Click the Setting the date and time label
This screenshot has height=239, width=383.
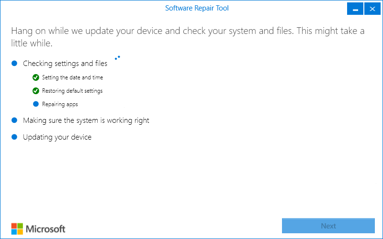click(72, 77)
